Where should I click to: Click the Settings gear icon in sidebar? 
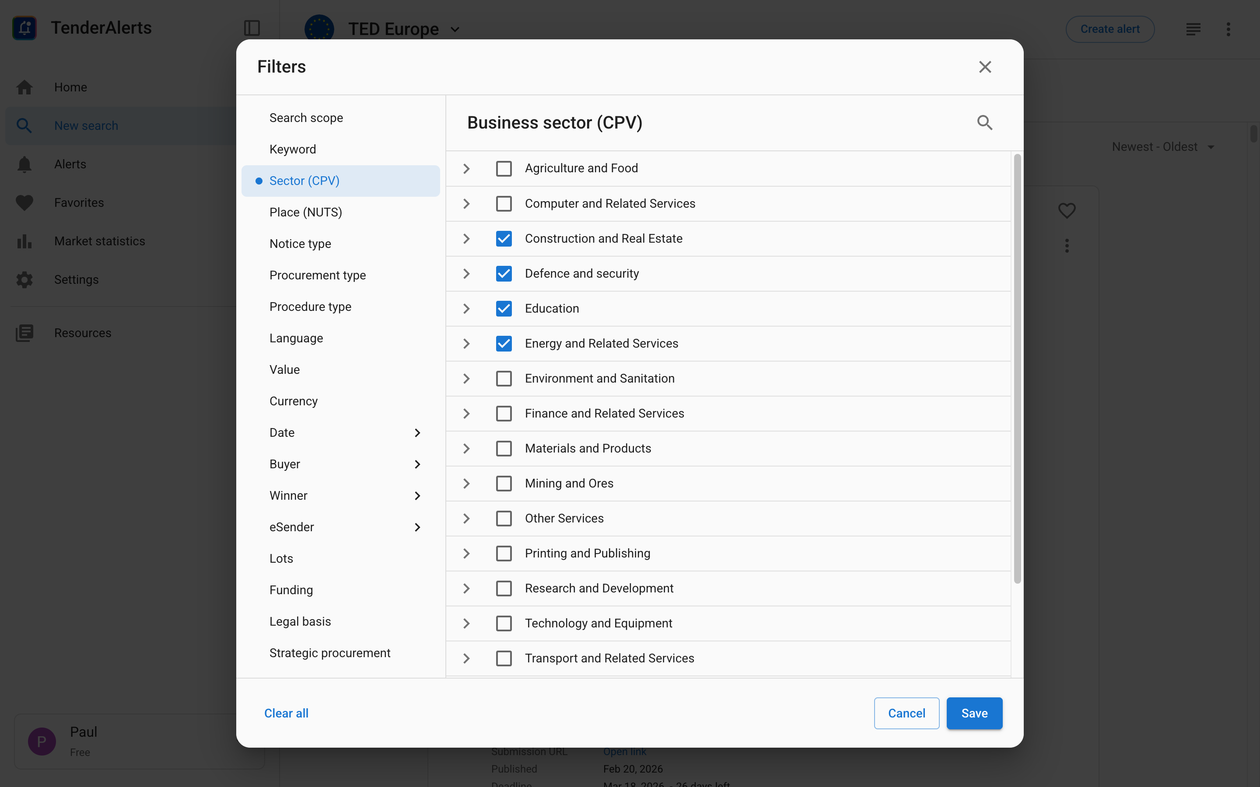click(24, 279)
